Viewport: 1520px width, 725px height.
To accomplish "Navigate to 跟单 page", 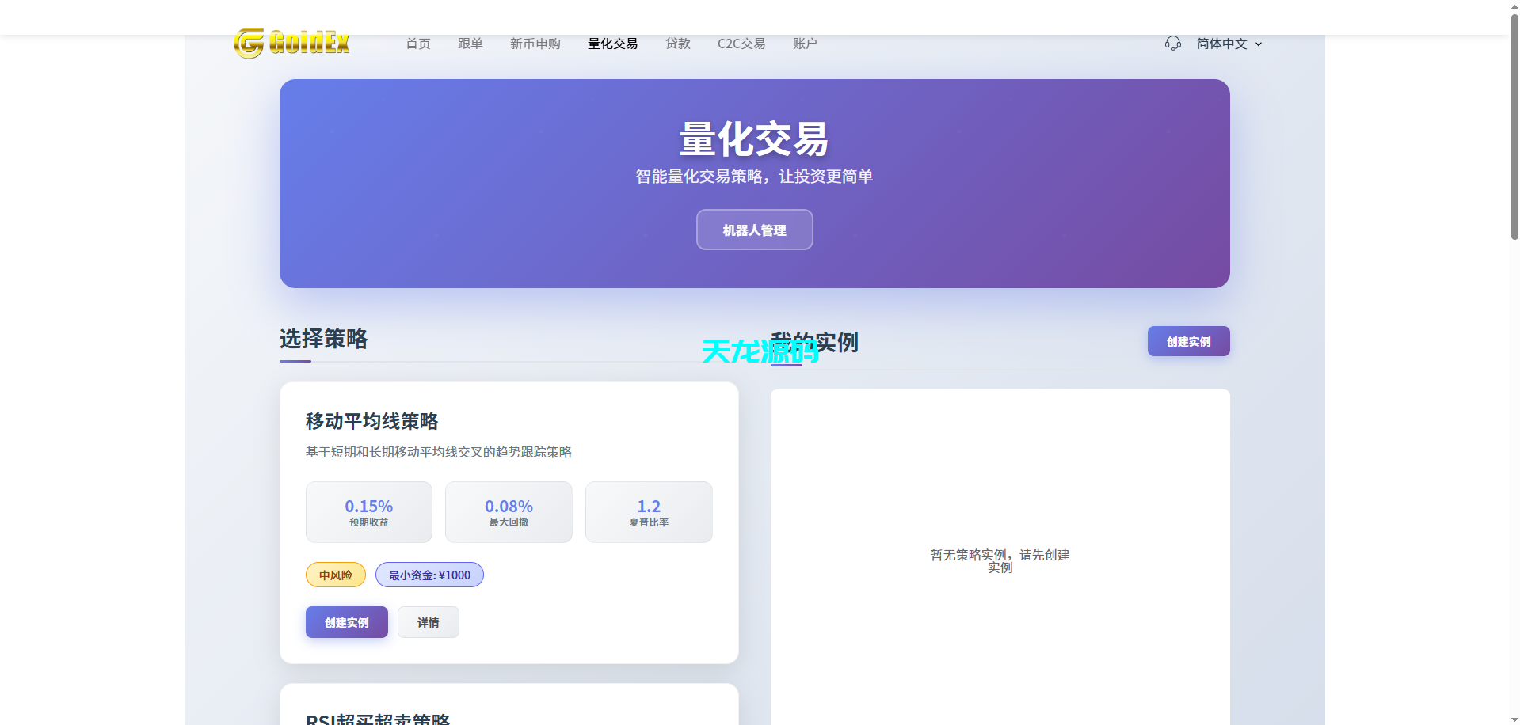I will (x=470, y=44).
